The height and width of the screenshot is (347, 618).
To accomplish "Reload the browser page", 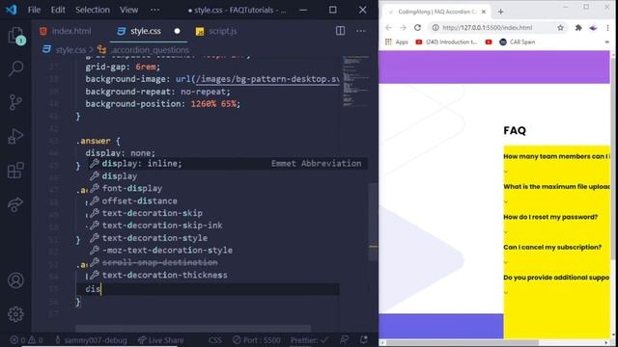I will (417, 28).
